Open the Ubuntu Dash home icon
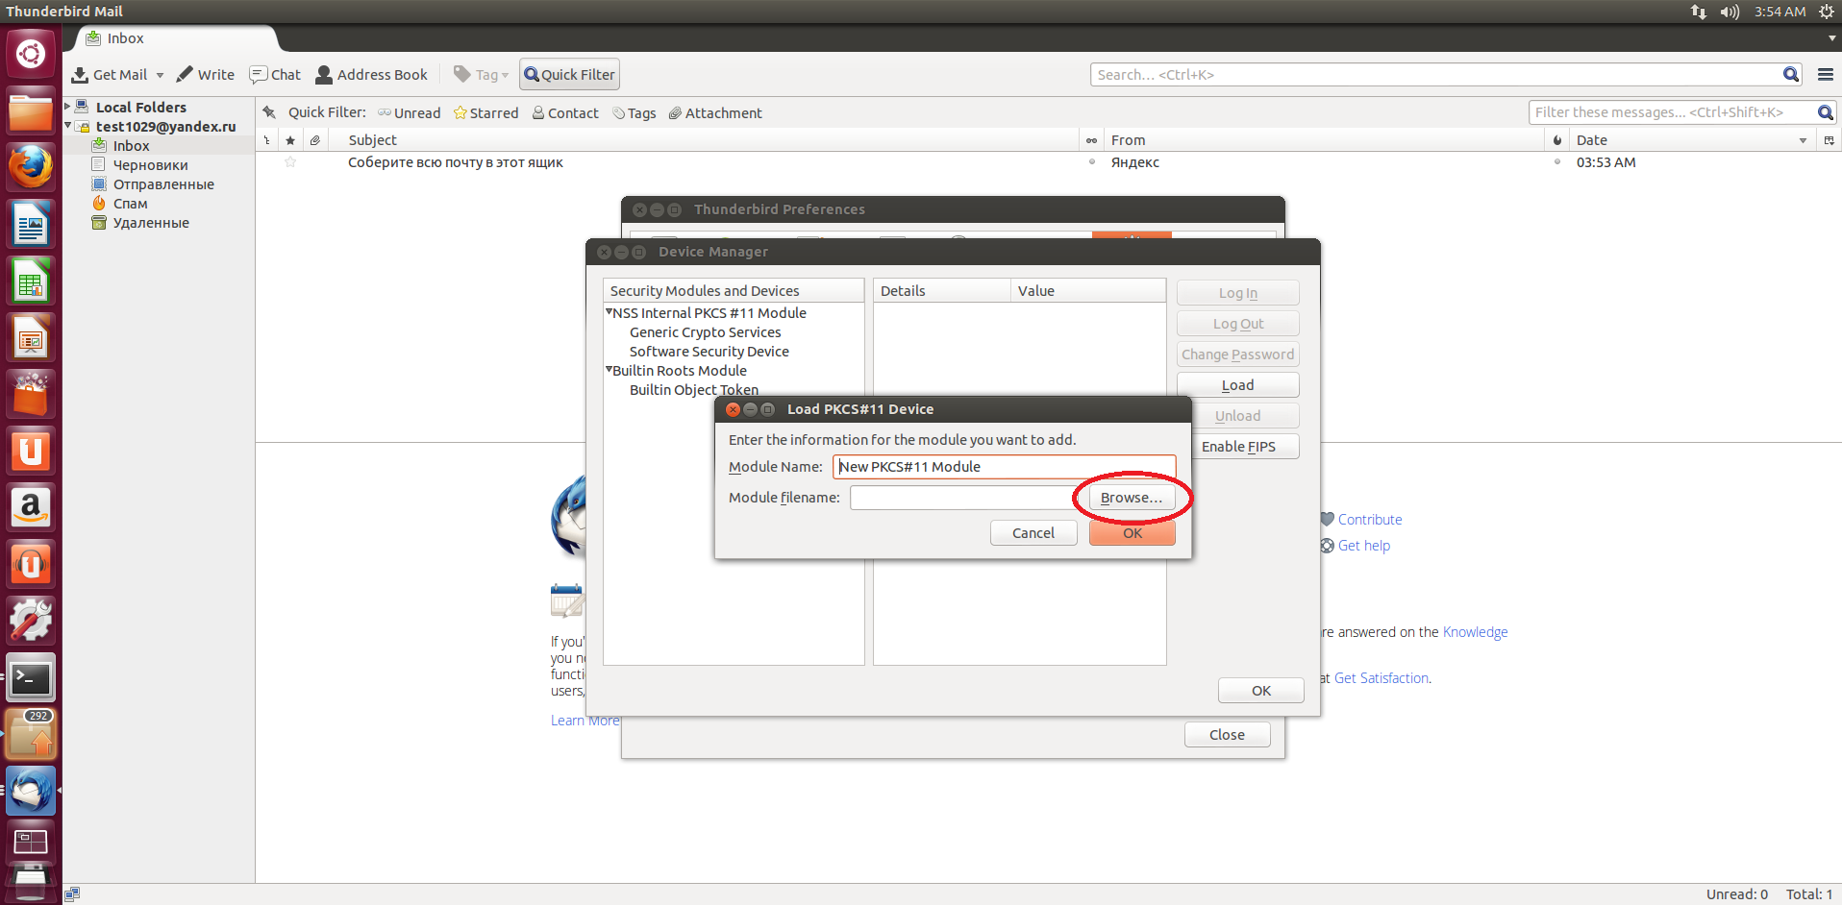Viewport: 1842px width, 905px height. pyautogui.click(x=31, y=54)
